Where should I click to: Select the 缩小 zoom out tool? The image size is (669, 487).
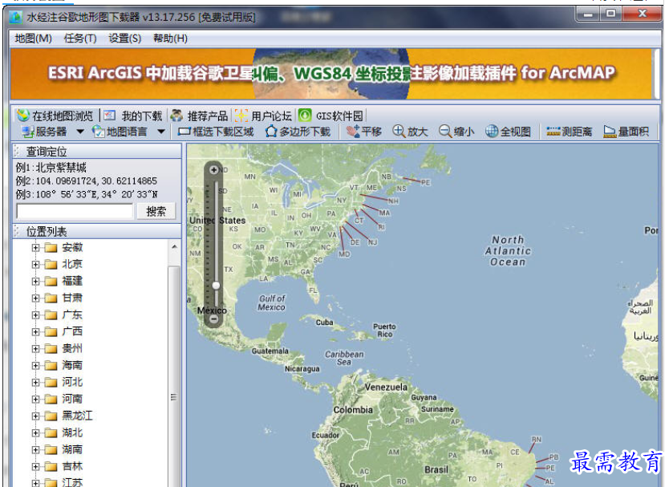(456, 132)
